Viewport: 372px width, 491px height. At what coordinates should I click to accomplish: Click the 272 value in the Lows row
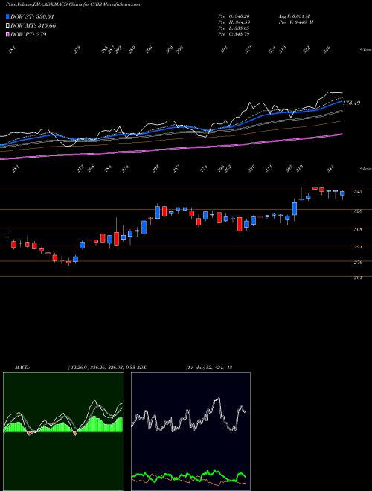tap(80, 169)
